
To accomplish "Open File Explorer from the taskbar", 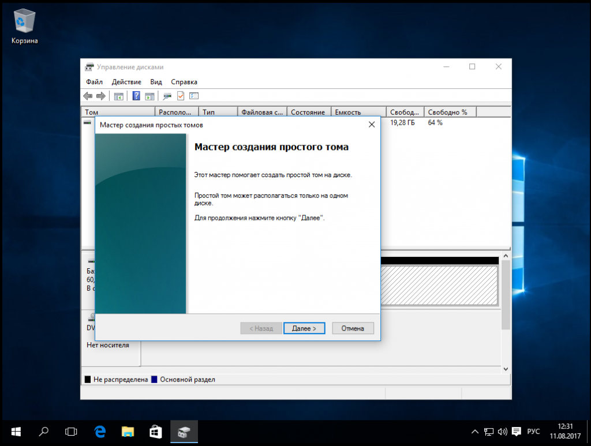I will click(x=128, y=432).
